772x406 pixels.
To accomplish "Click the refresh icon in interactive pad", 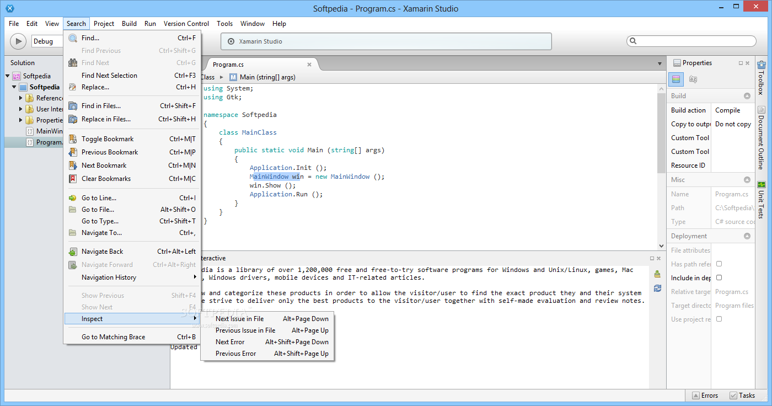I will tap(657, 288).
